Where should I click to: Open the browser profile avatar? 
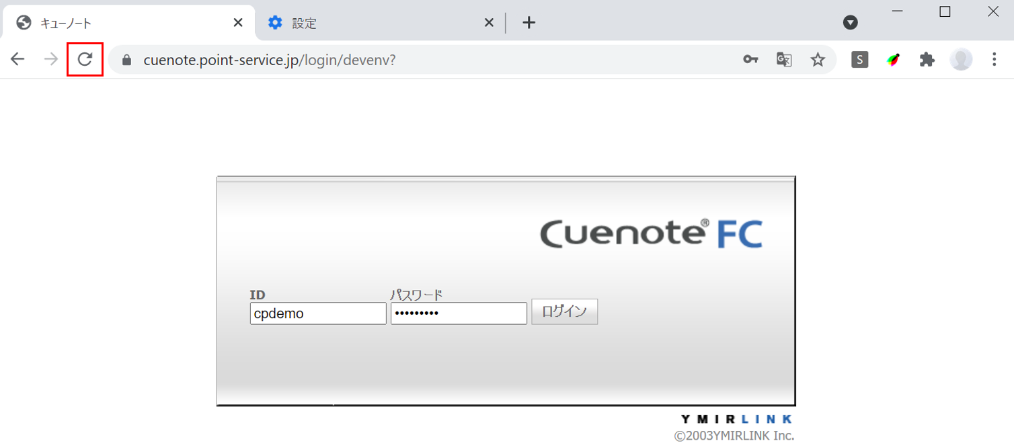coord(962,59)
